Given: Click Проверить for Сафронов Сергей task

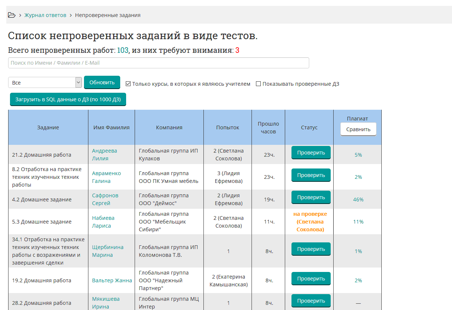Looking at the screenshot, I should pyautogui.click(x=311, y=198).
